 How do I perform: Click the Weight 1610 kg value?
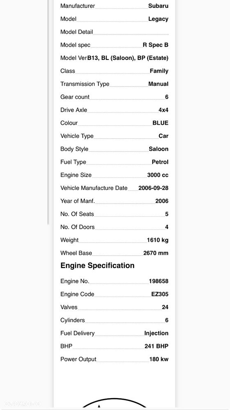[158, 240]
